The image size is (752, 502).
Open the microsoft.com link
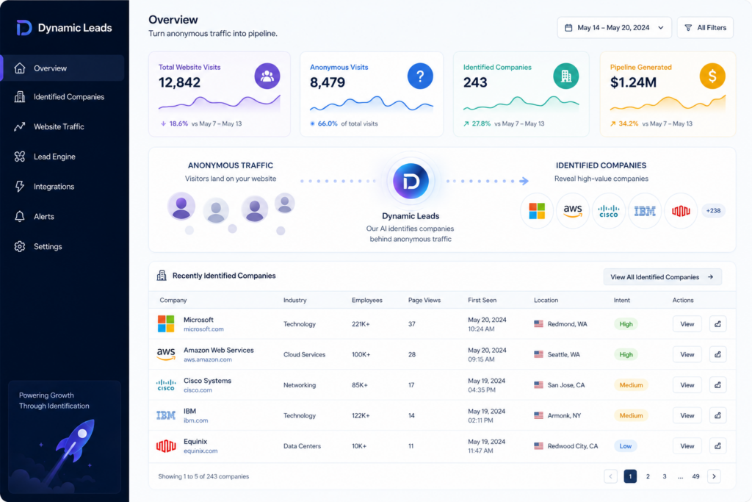[203, 329]
